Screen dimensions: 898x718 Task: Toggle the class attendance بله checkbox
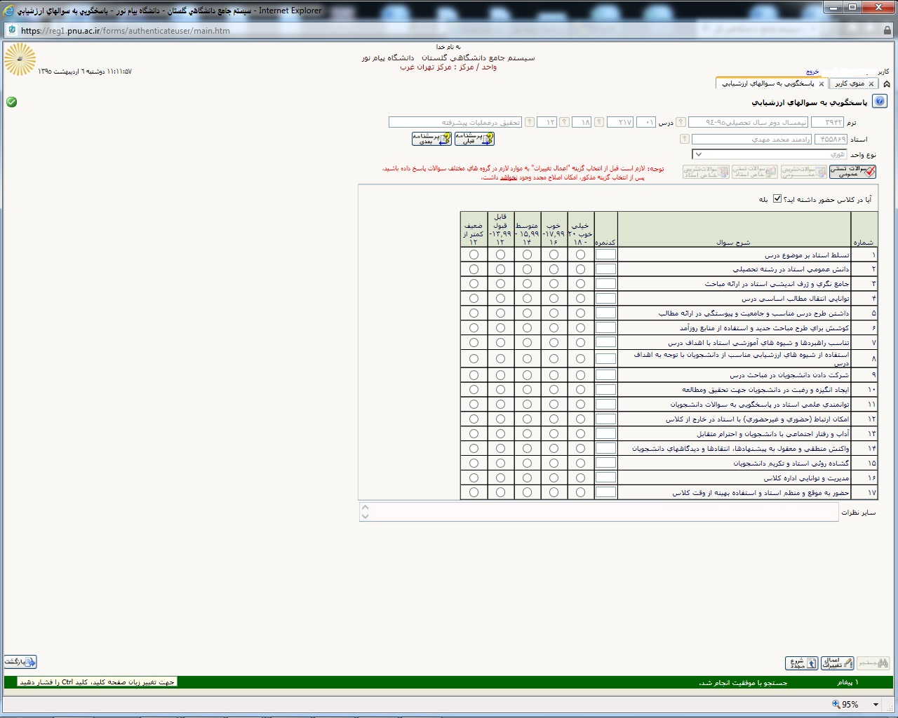(777, 199)
